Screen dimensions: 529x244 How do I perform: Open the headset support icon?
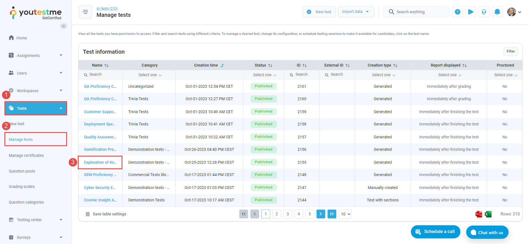484,12
